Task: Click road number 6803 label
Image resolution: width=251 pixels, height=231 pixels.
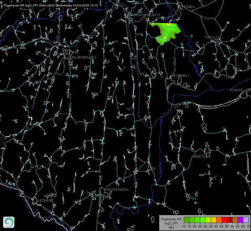Action: 192,197
